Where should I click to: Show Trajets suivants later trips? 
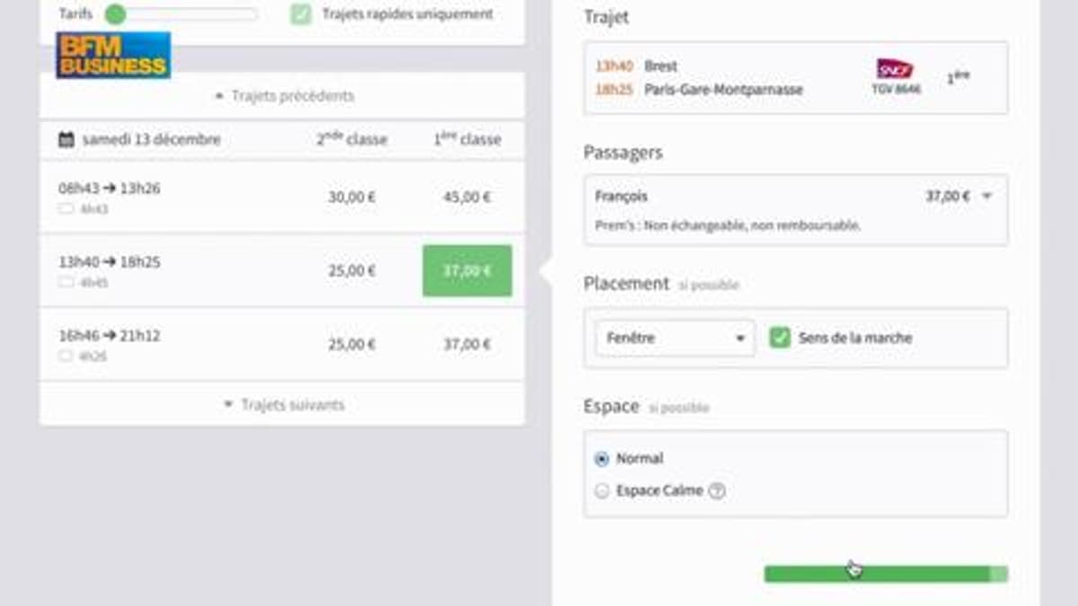pos(282,405)
